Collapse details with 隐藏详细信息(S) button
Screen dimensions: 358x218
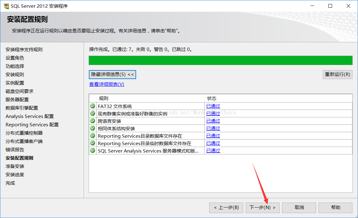coord(112,74)
